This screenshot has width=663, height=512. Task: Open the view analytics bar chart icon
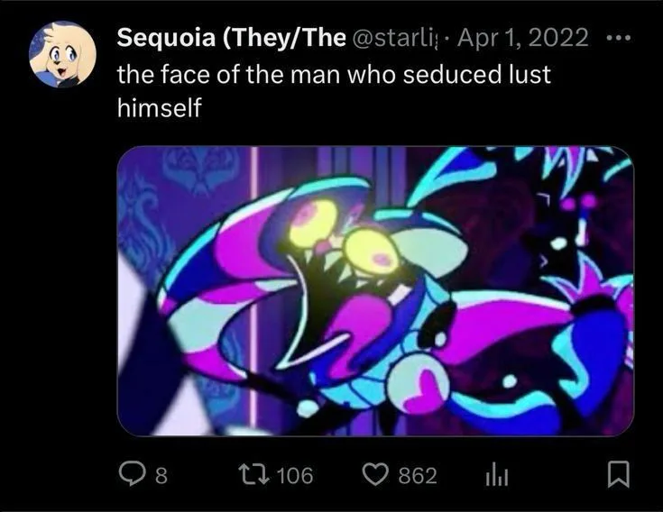tap(492, 474)
